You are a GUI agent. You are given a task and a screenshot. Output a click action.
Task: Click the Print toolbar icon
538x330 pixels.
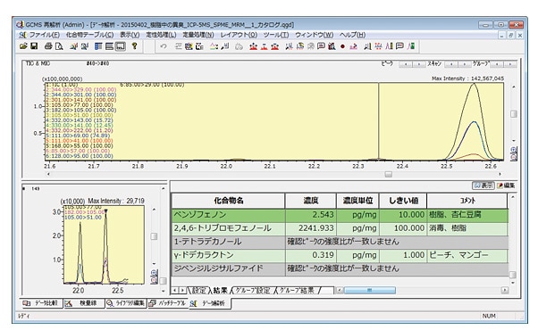(48, 45)
